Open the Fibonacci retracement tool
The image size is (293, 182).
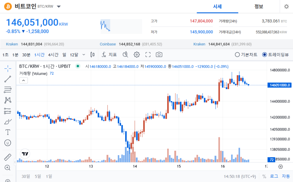tap(8, 90)
